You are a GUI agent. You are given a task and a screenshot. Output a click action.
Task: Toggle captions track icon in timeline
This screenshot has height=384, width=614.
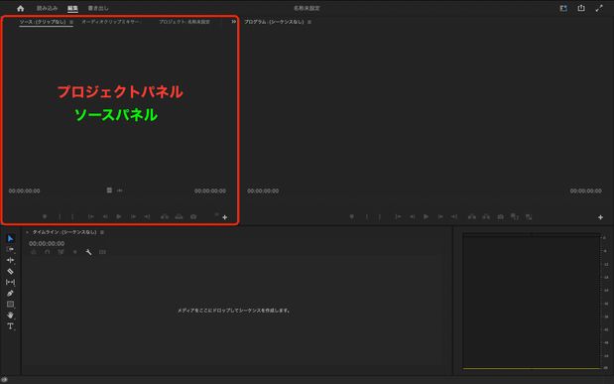click(x=102, y=252)
